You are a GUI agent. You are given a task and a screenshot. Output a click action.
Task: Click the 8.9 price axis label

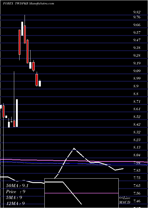(x=136, y=86)
